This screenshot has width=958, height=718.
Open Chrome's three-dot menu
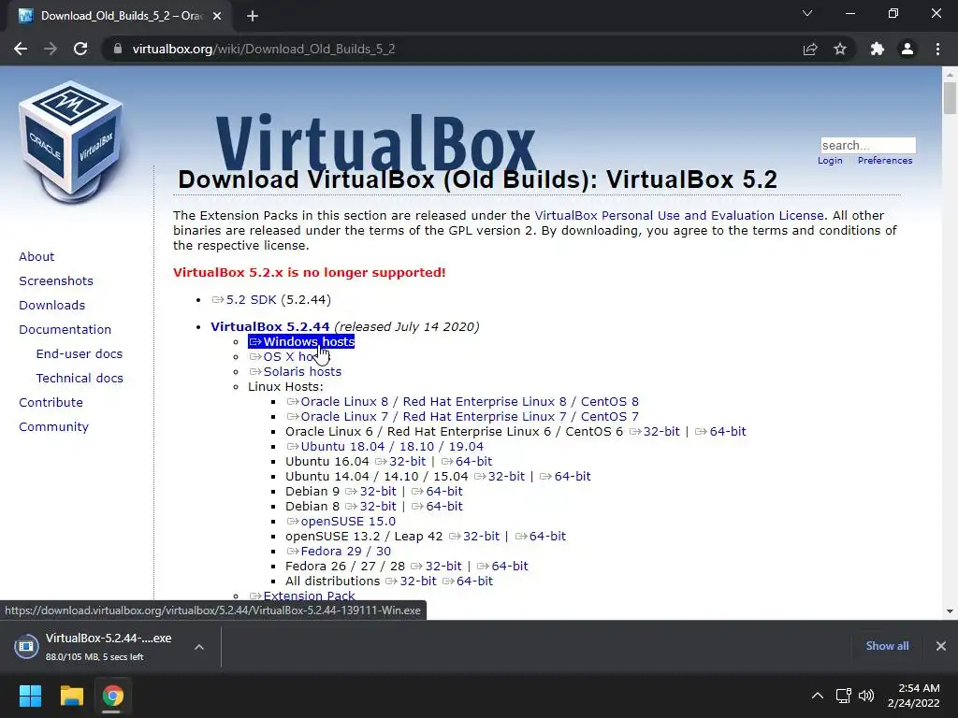pyautogui.click(x=937, y=49)
